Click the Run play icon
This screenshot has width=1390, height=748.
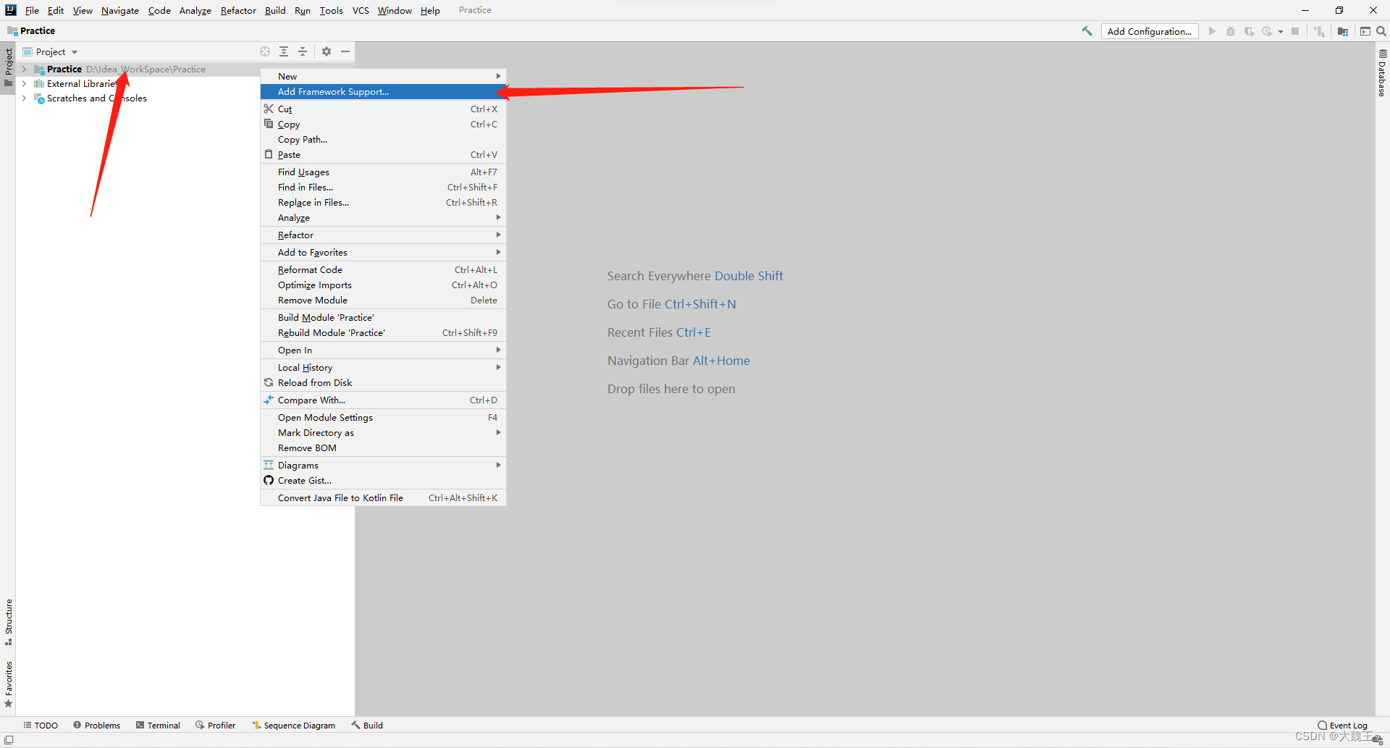1212,31
